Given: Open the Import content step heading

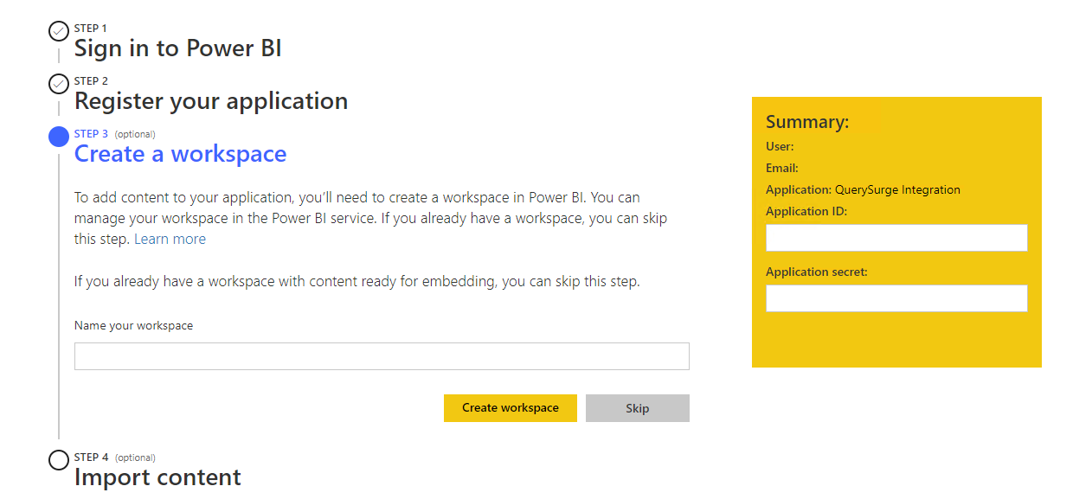Looking at the screenshot, I should pyautogui.click(x=157, y=477).
